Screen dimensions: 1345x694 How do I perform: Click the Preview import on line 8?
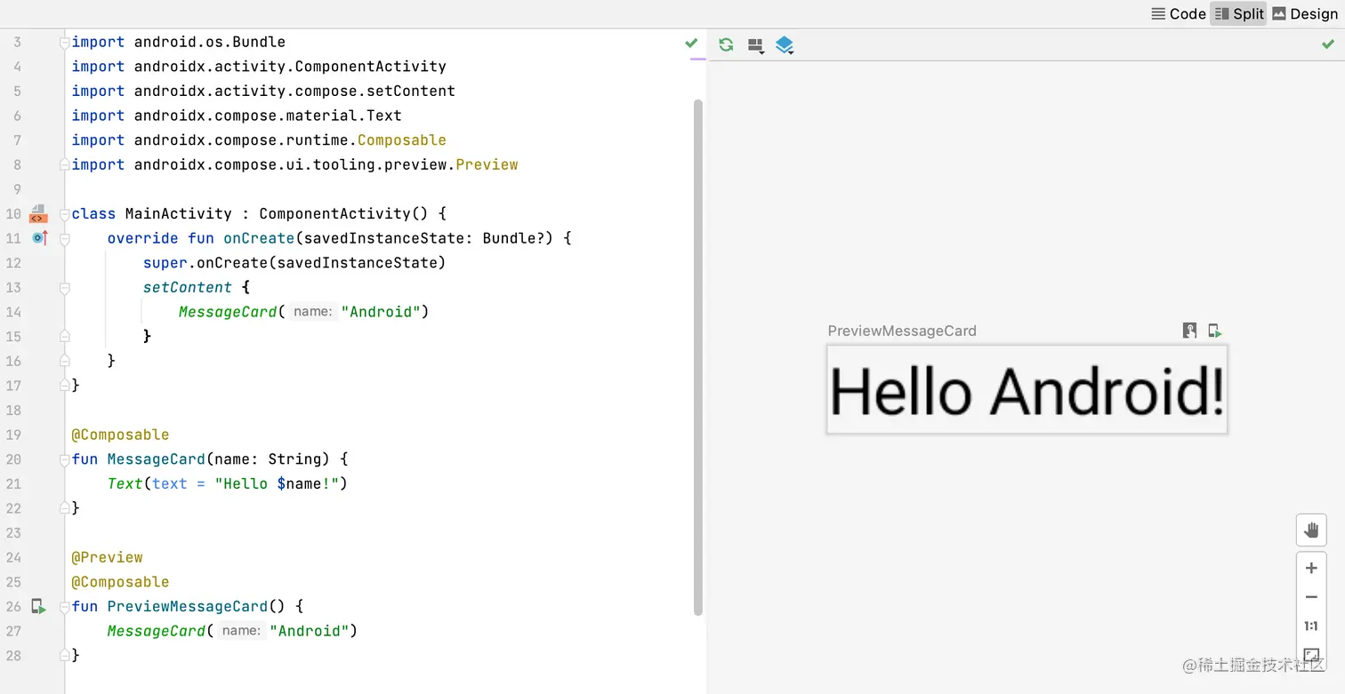pyautogui.click(x=487, y=164)
